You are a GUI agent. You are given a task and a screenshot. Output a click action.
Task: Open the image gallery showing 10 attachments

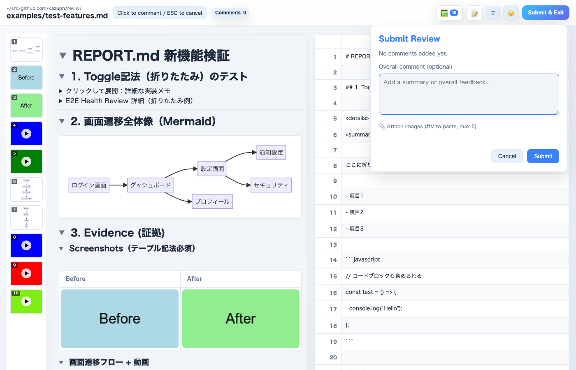point(449,13)
